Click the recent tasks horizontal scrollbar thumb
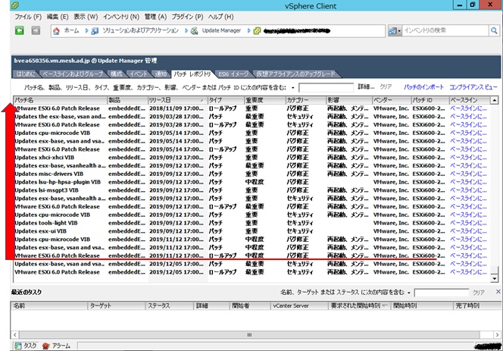Screen dimensions: 503x351 pyautogui.click(x=249, y=334)
